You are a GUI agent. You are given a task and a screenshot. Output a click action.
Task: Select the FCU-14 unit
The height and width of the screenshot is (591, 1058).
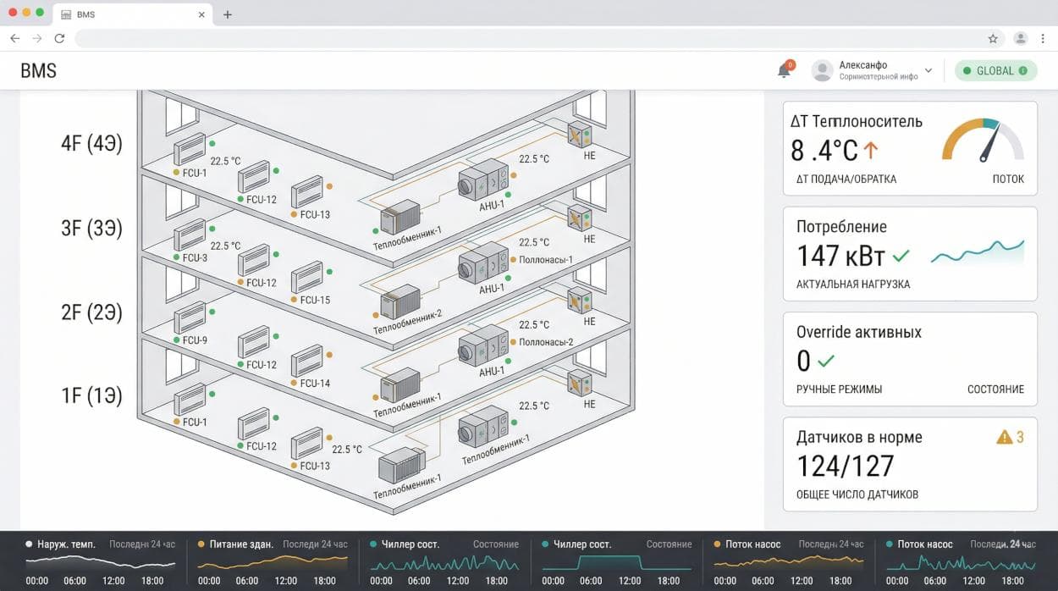(x=307, y=362)
